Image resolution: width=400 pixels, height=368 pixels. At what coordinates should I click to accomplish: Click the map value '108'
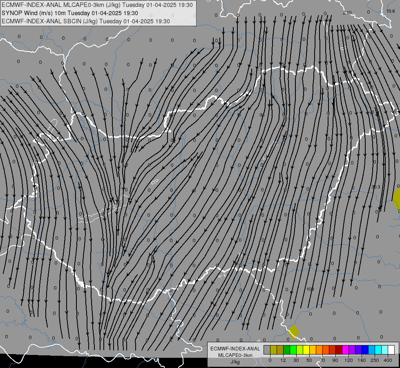click(310, 289)
